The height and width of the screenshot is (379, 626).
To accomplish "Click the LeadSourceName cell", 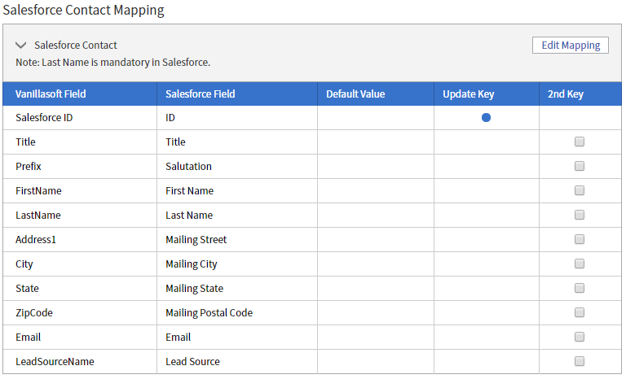I will click(80, 361).
